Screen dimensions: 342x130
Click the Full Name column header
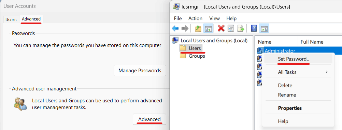(x=312, y=42)
